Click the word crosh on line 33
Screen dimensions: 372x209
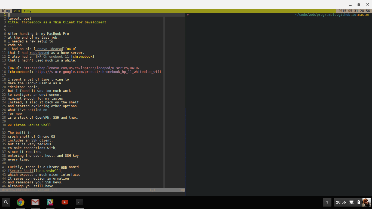tap(13, 137)
